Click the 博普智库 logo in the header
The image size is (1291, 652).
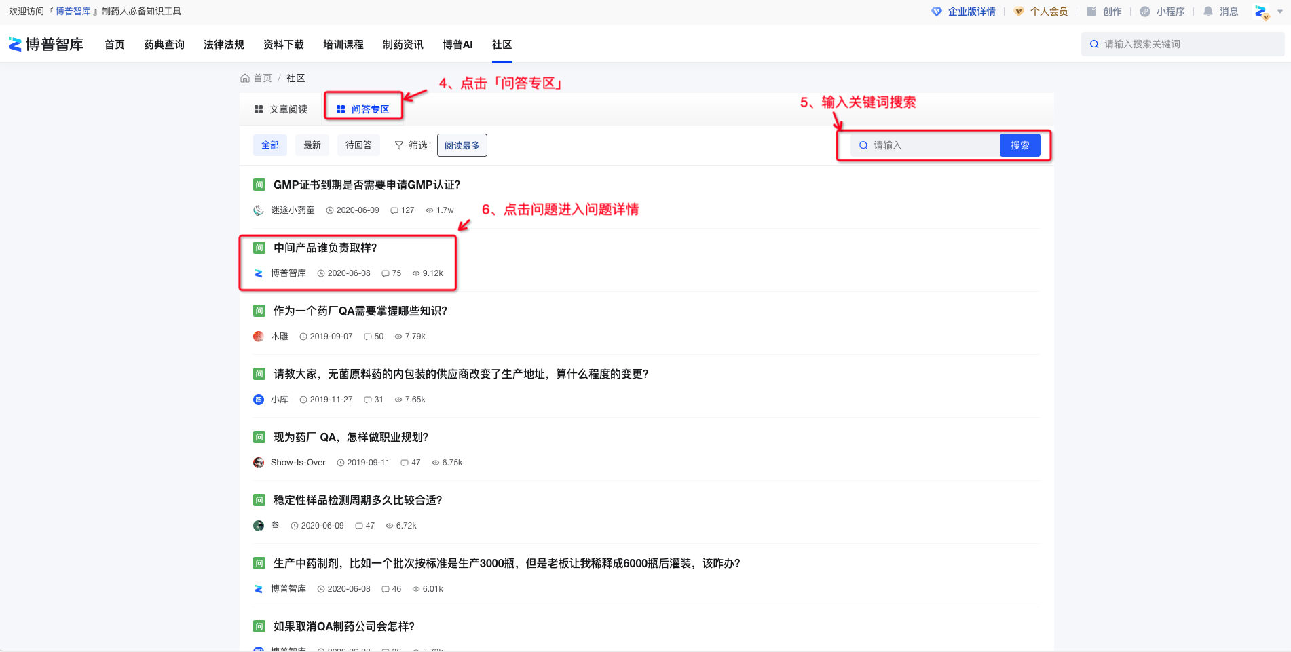point(45,45)
